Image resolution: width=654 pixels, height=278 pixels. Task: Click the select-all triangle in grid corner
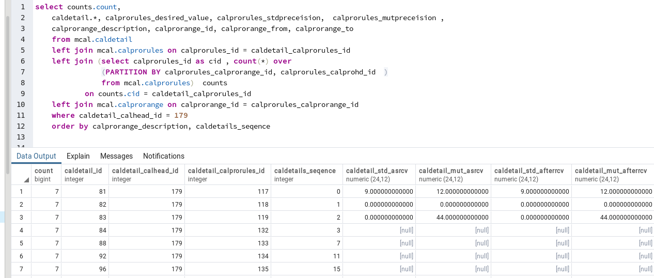pyautogui.click(x=26, y=180)
